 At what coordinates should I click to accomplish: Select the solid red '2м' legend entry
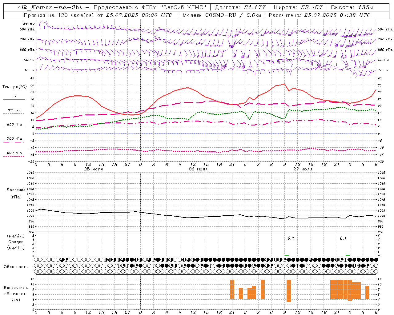click(14, 96)
